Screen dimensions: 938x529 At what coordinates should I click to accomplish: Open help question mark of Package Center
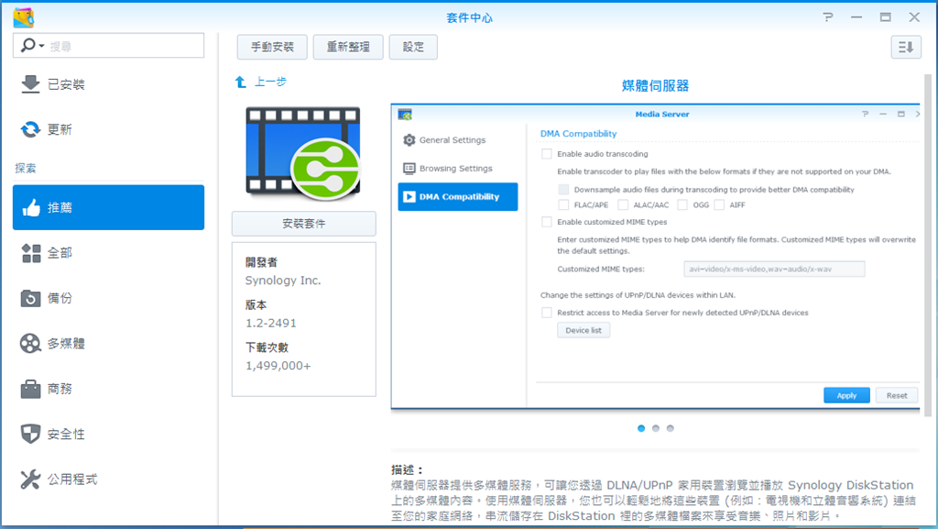tap(828, 17)
